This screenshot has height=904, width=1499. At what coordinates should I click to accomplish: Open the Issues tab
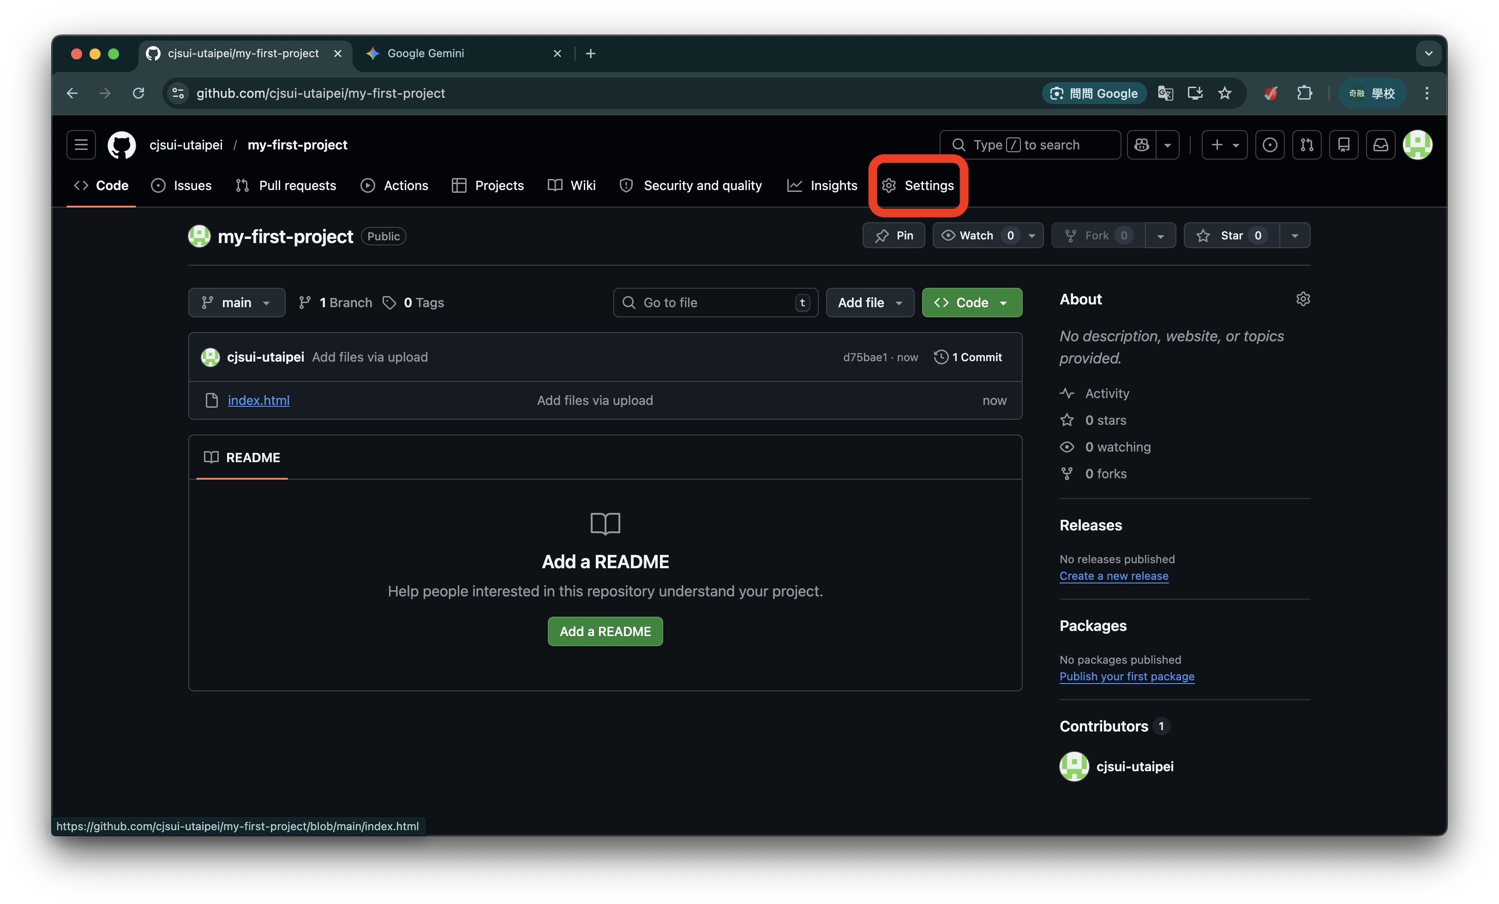[181, 185]
